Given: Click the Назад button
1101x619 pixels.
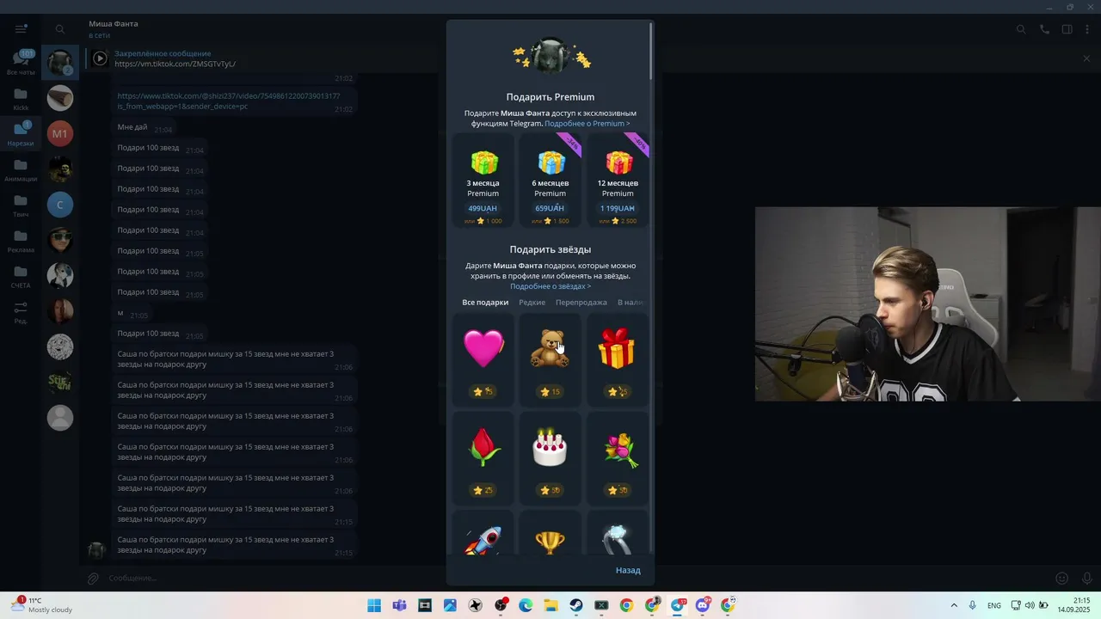Looking at the screenshot, I should pos(628,570).
